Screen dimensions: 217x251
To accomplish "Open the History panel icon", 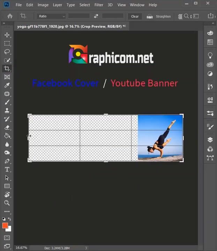I will 210,87.
